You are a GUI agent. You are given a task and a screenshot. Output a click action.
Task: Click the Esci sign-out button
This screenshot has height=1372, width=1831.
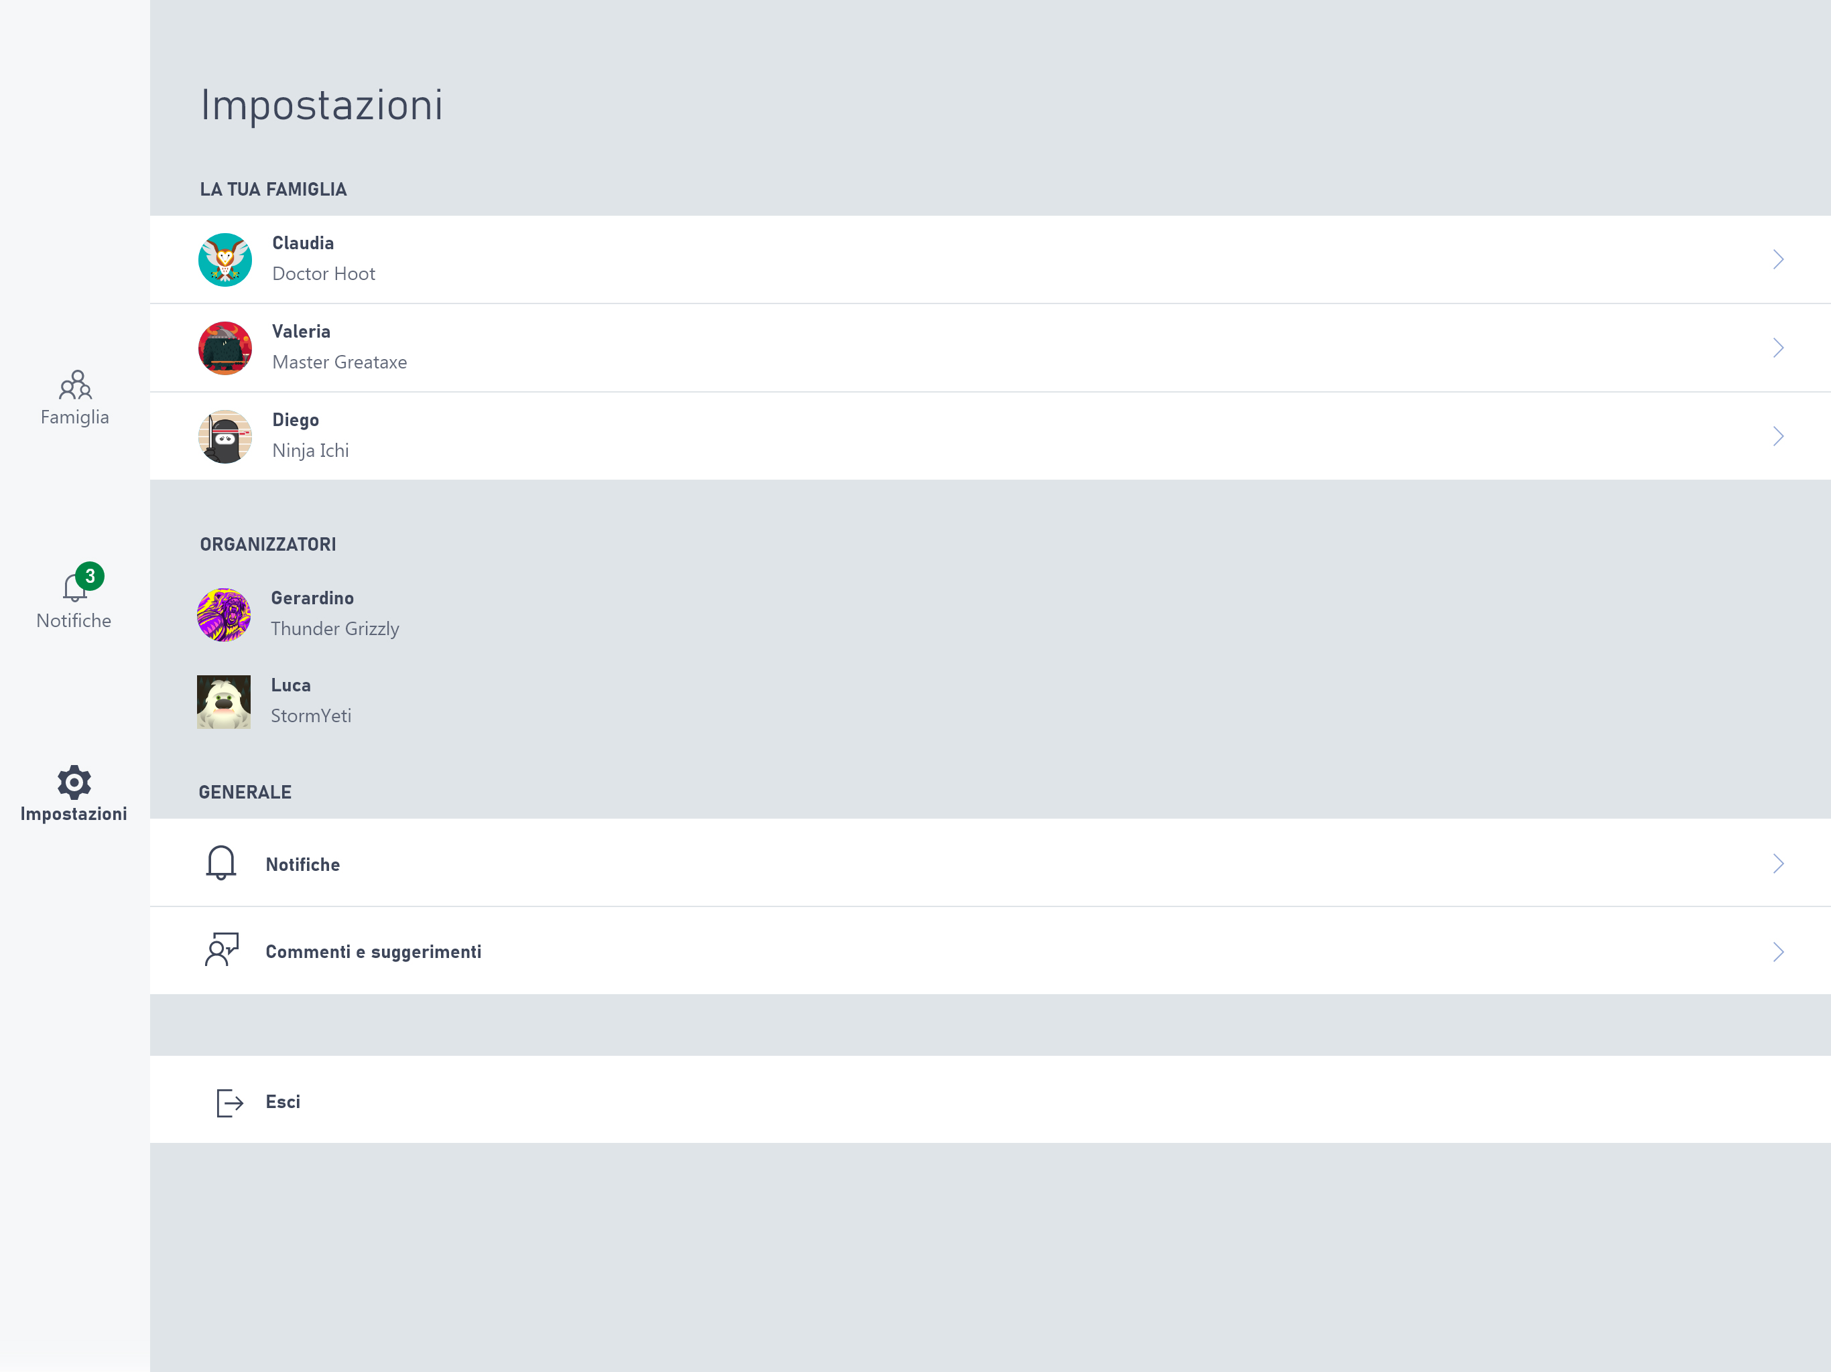[990, 1100]
